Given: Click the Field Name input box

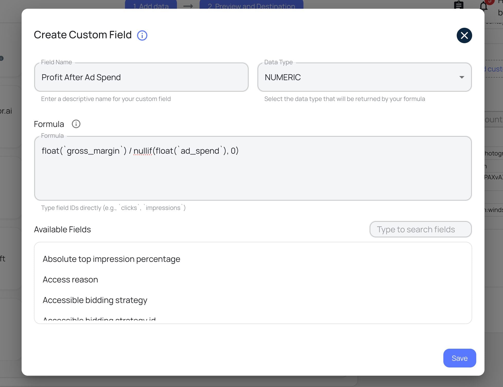Looking at the screenshot, I should click(141, 77).
